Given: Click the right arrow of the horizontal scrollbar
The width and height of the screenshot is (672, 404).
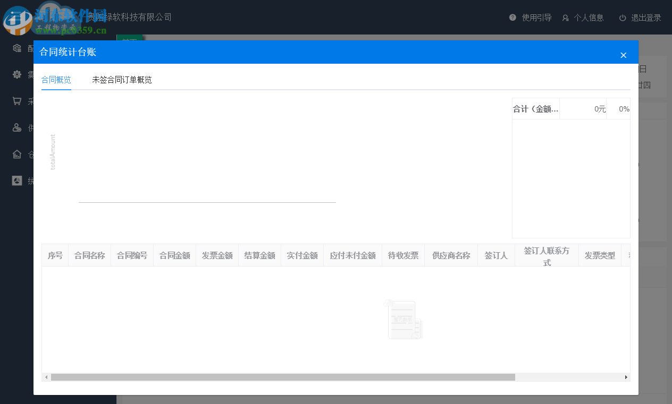Looking at the screenshot, I should coord(625,377).
